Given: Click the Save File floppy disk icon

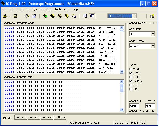Looking at the screenshot, I should [x=15, y=16].
